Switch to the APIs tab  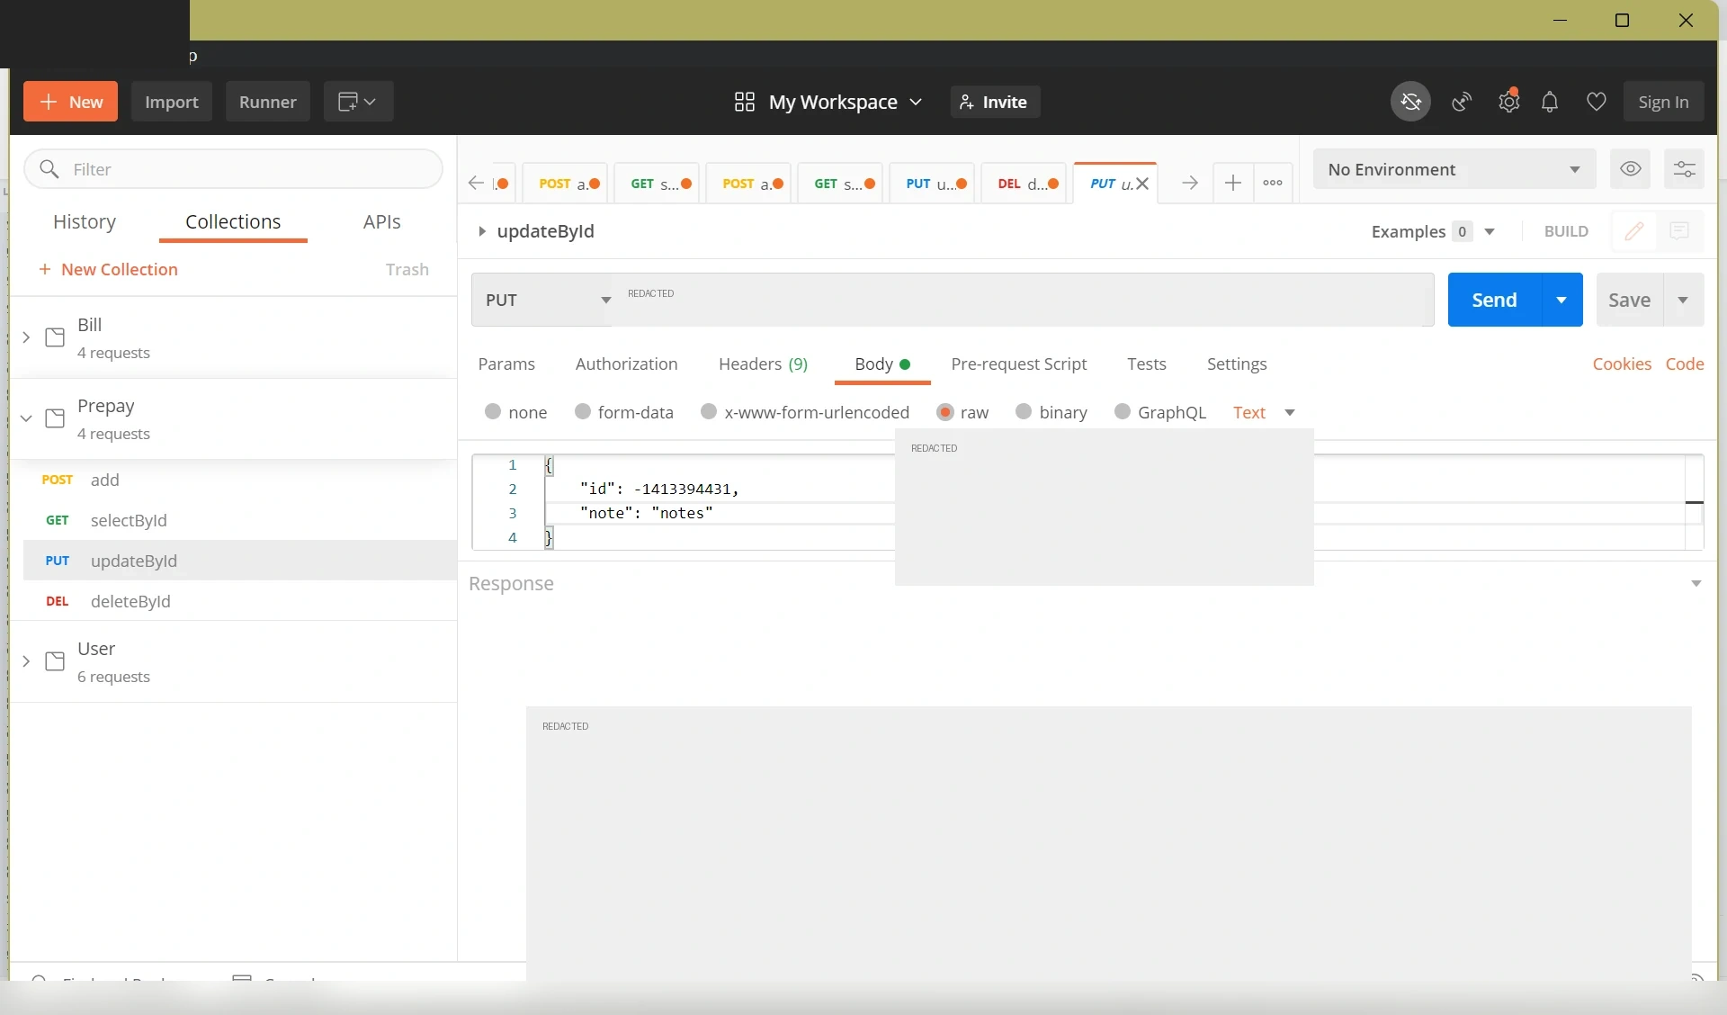coord(382,221)
